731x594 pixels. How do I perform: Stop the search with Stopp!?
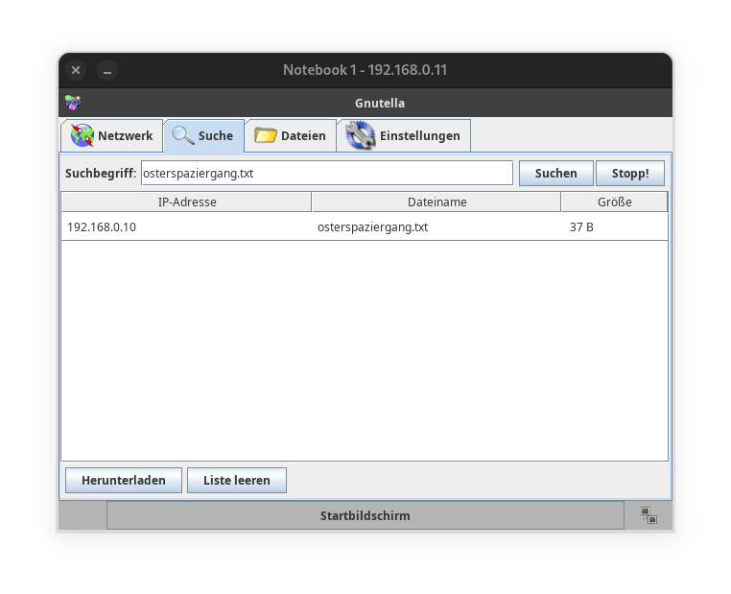pos(630,173)
